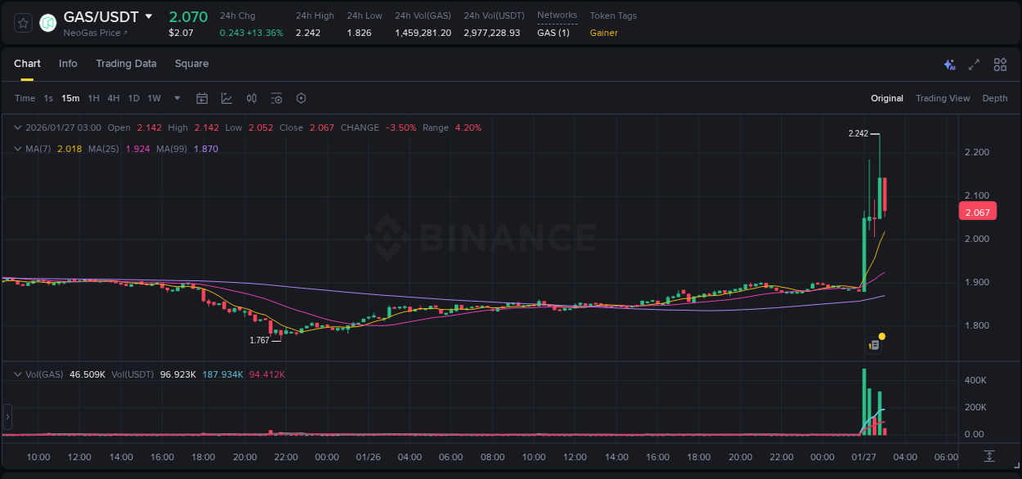This screenshot has width=1022, height=479.
Task: Open the calendar date-jump tool
Action: pos(202,98)
